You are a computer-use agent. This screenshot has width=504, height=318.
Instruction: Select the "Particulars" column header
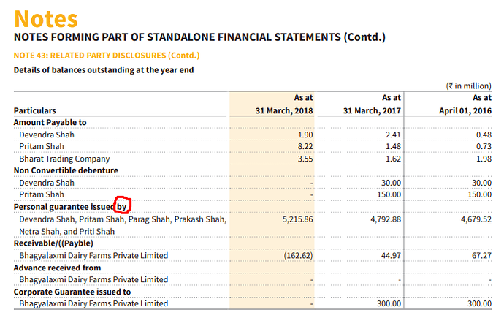tap(37, 110)
